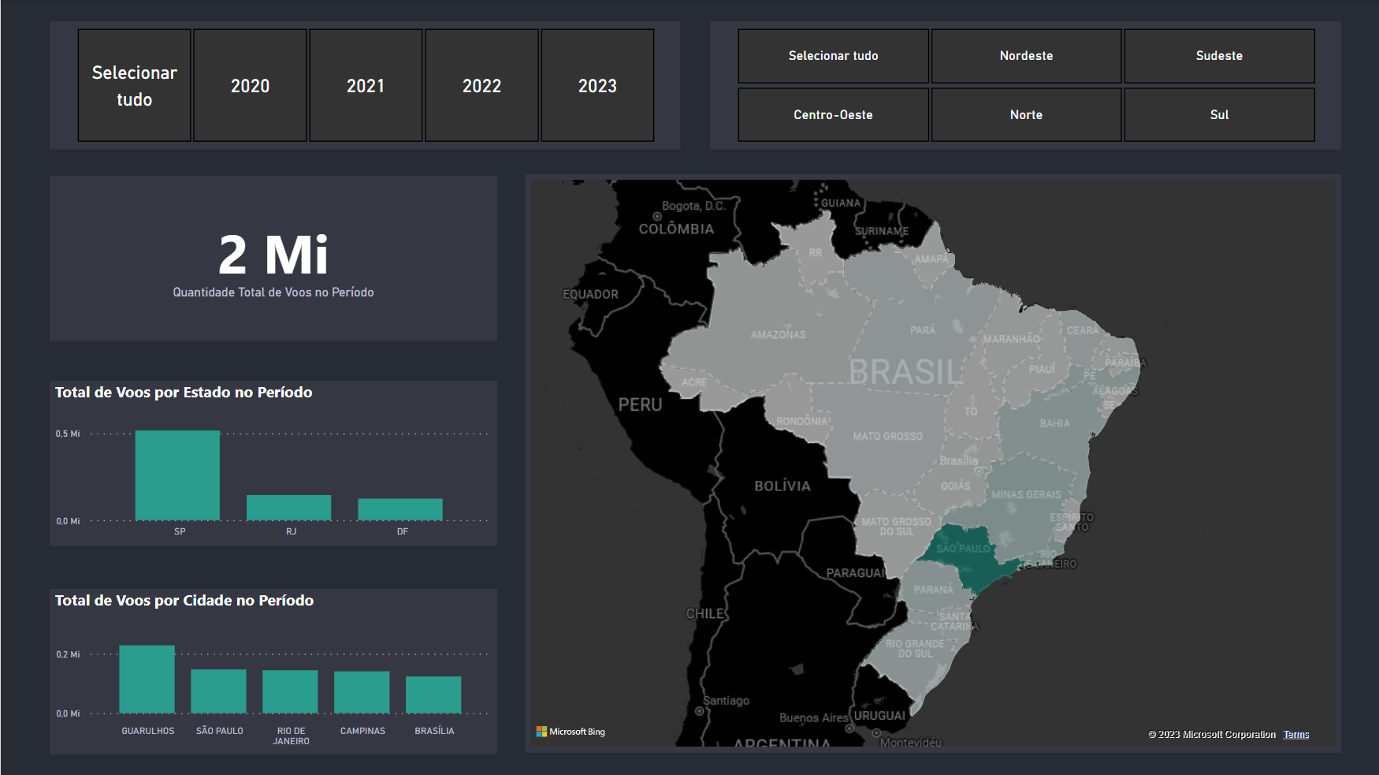Select the 2020 year filter
The image size is (1379, 775).
[250, 86]
